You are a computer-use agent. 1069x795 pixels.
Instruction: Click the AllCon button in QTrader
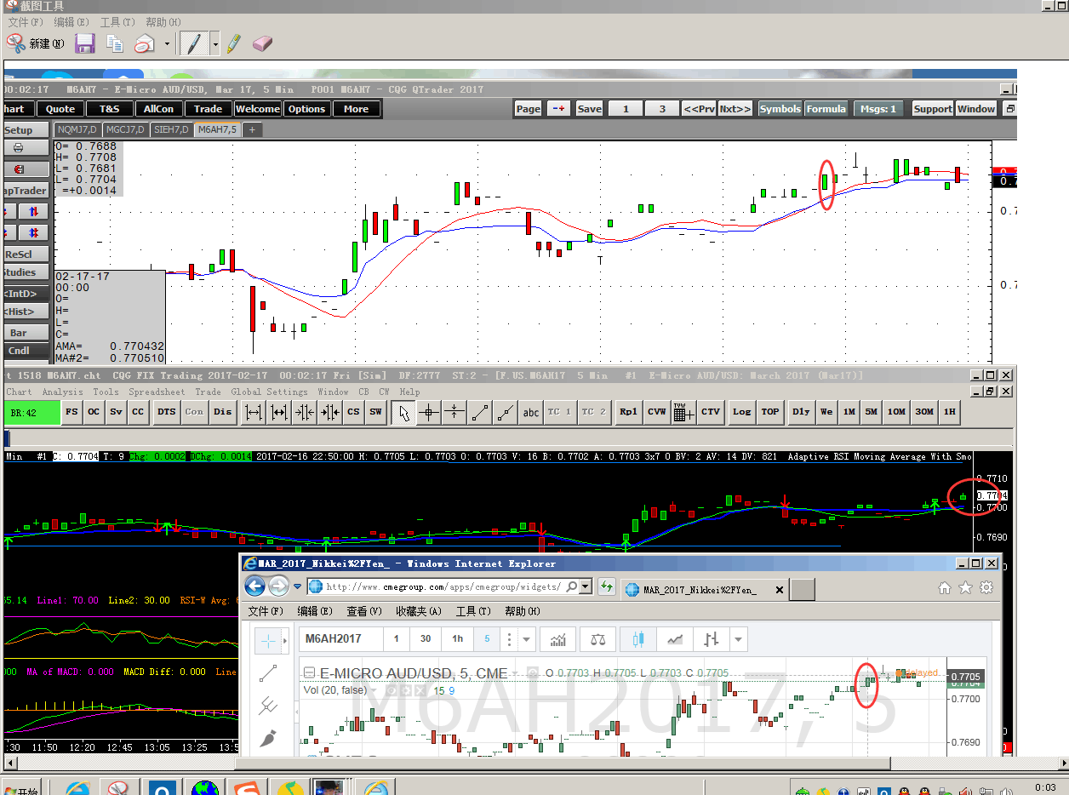click(158, 109)
